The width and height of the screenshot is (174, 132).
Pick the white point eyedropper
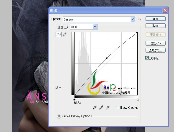pyautogui.click(x=107, y=107)
